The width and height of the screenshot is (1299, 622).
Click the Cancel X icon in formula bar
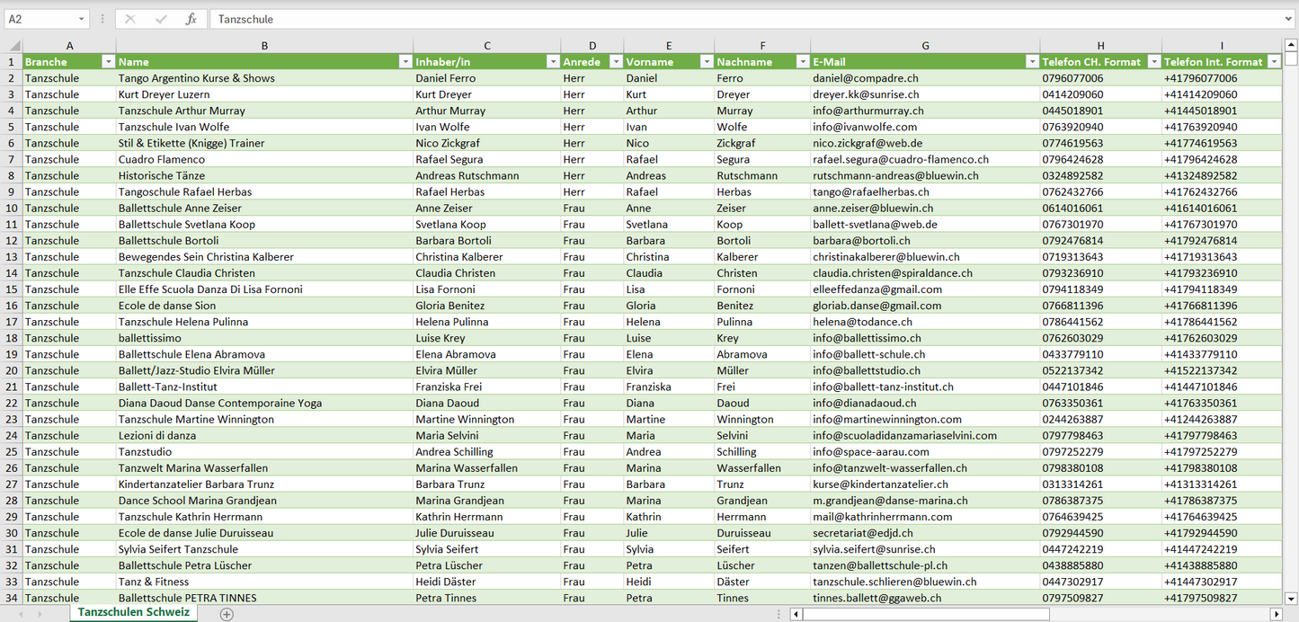point(130,19)
